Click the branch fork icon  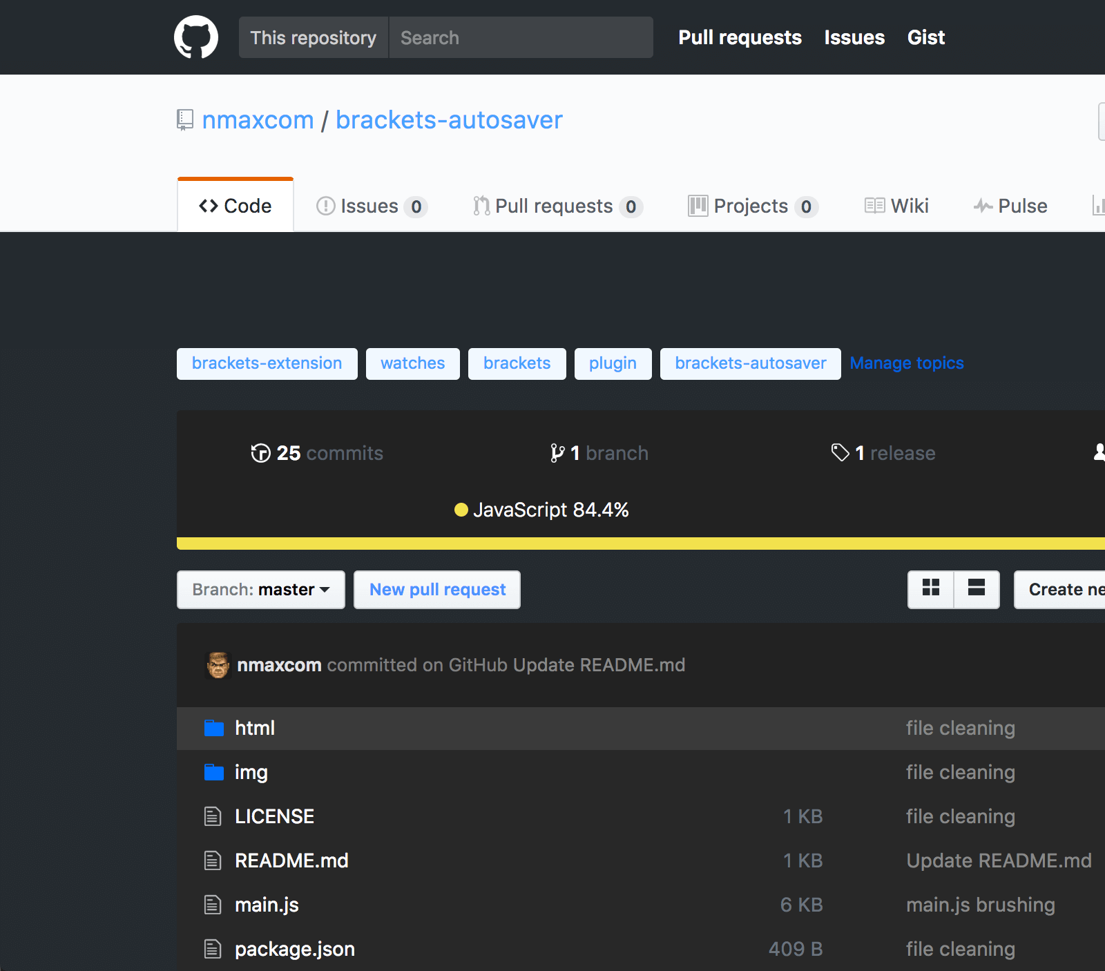(557, 453)
